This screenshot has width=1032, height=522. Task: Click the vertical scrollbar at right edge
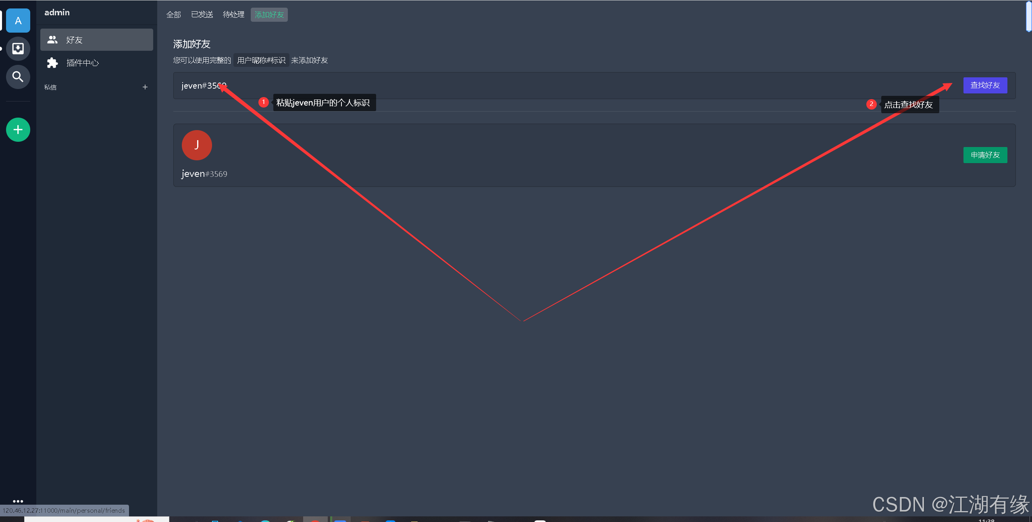click(x=1028, y=16)
